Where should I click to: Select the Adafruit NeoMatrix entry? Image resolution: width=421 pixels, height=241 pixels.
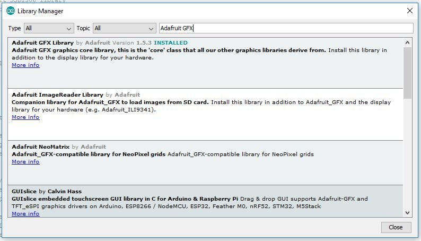coord(205,163)
